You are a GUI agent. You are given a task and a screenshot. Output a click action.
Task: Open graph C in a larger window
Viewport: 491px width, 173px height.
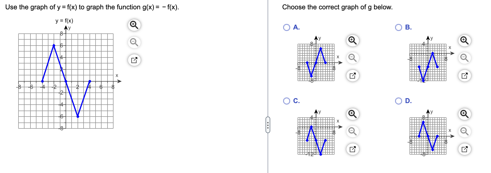(x=352, y=149)
